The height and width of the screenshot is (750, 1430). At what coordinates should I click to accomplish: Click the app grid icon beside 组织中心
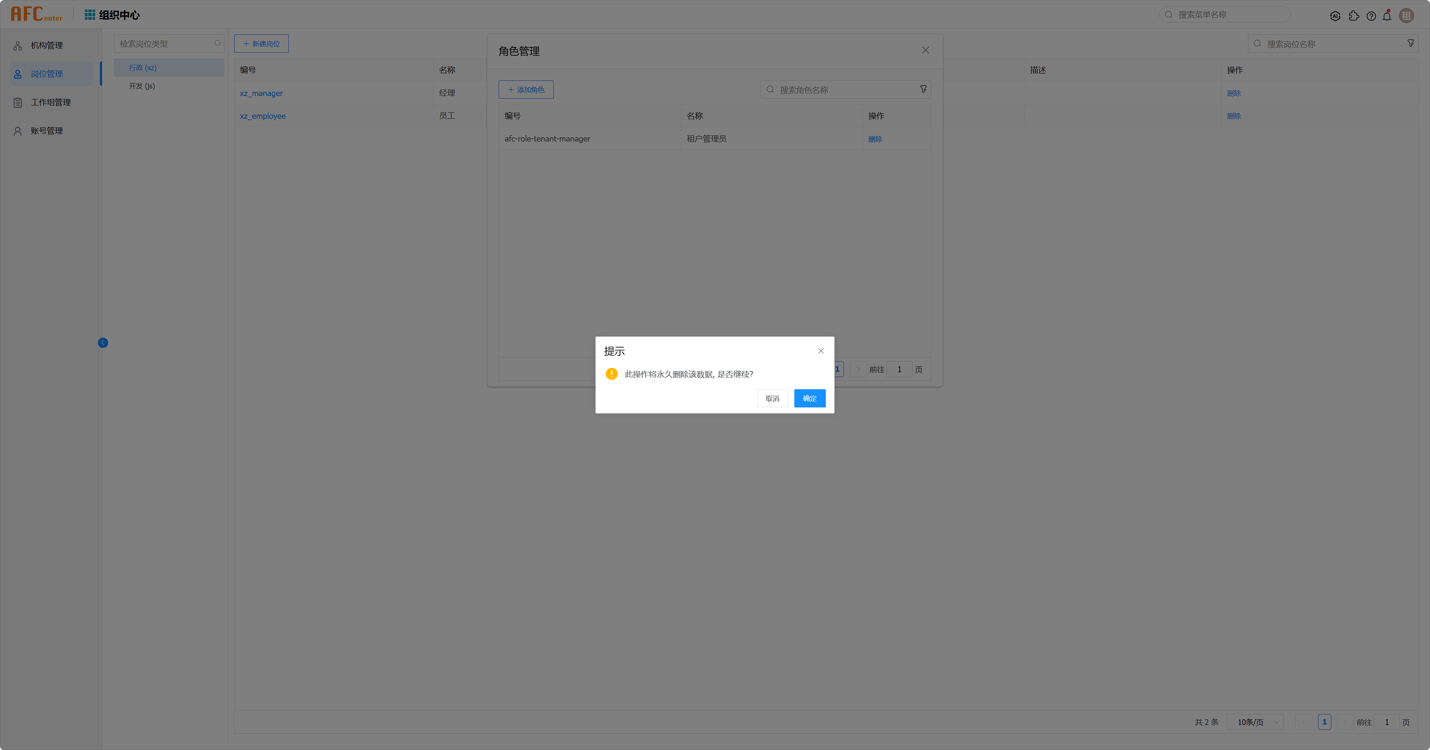[90, 15]
